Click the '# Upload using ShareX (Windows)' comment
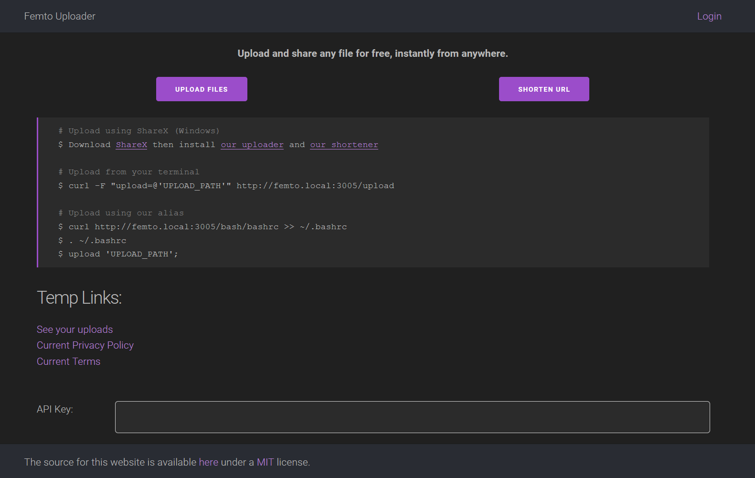755x478 pixels. pyautogui.click(x=139, y=131)
